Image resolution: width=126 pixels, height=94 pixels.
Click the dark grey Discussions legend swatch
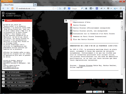click(71, 34)
